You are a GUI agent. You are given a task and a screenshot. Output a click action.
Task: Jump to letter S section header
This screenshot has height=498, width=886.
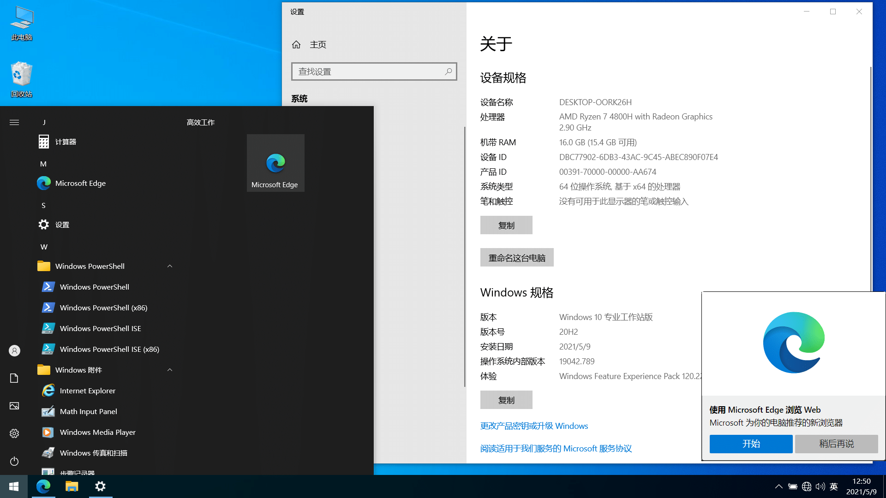pos(43,205)
